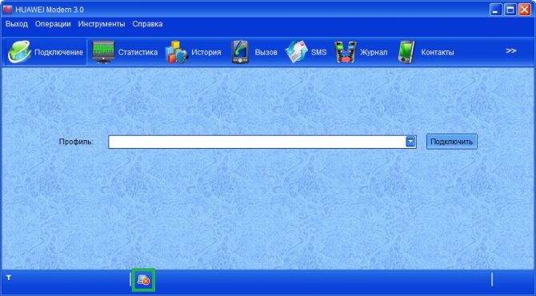Click inside the Профиль combo box field

point(257,142)
